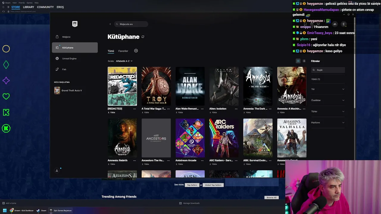Click Yükle under Amnesia: Rebirth
381x214 pixels.
[111, 164]
